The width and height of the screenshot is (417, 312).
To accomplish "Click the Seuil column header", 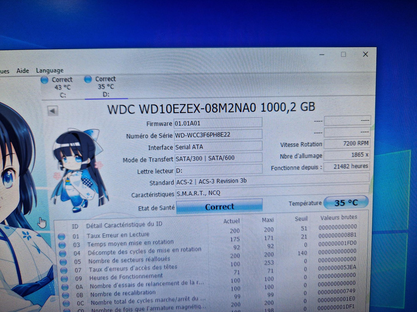I will (301, 219).
